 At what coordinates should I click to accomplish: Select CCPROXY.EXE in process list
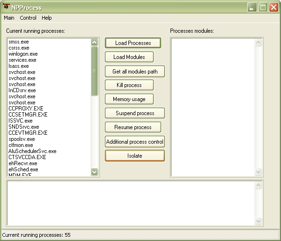point(49,109)
